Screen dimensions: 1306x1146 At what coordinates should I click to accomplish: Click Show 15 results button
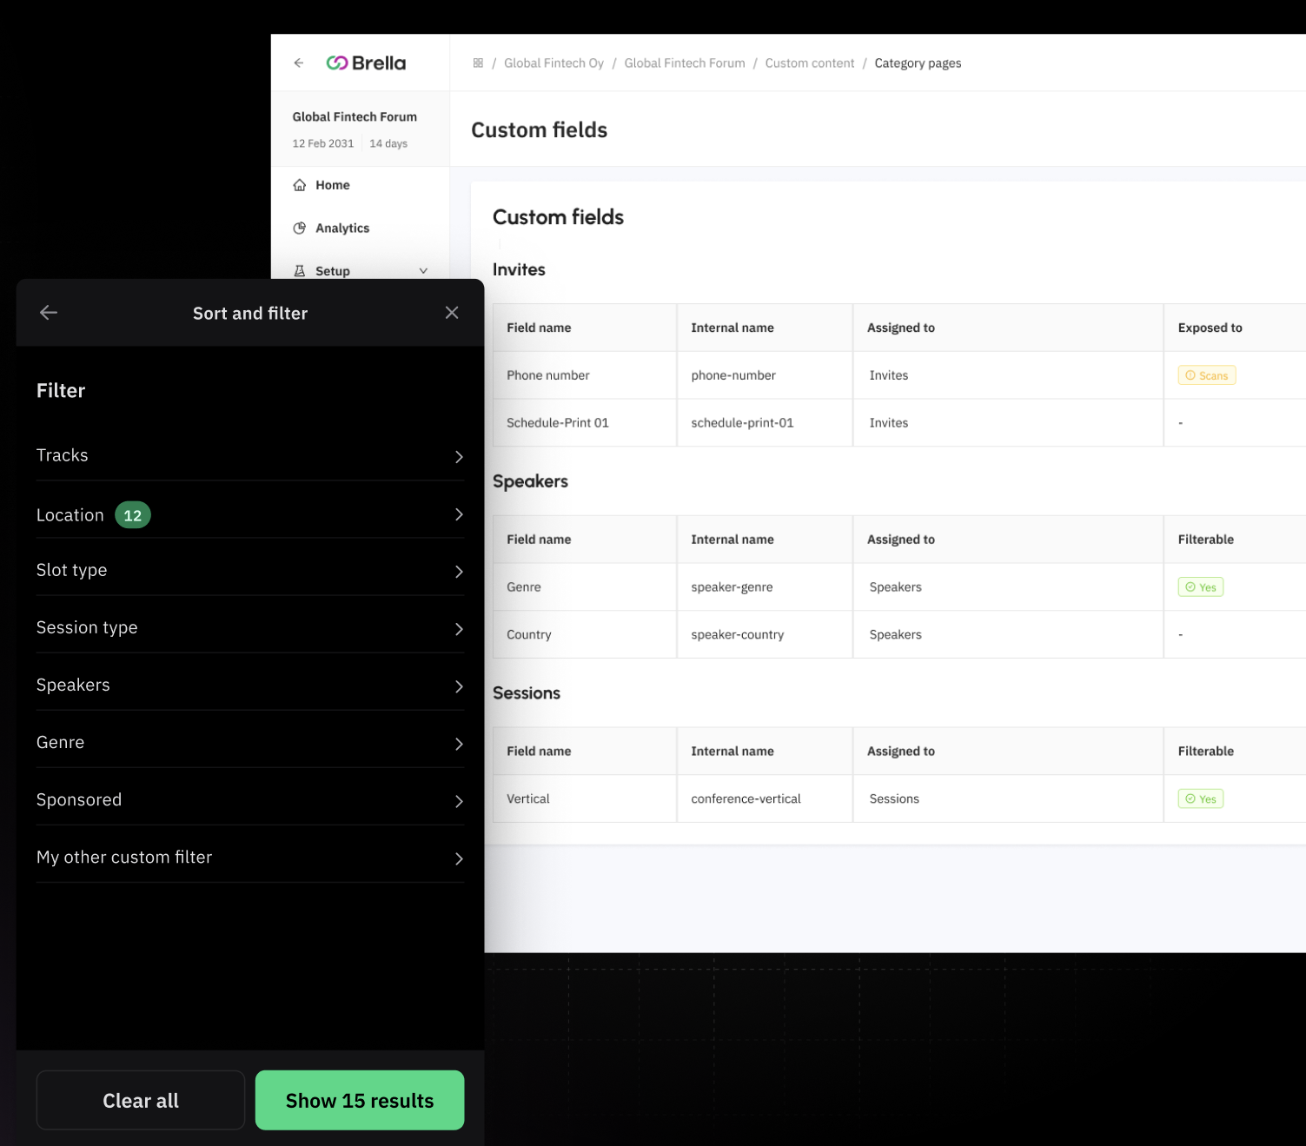pyautogui.click(x=360, y=1100)
